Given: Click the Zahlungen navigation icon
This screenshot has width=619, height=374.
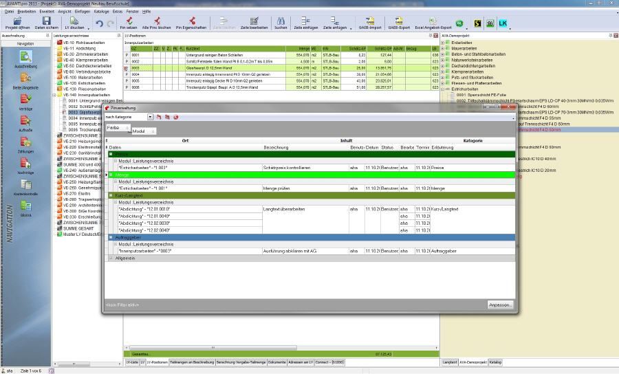Looking at the screenshot, I should click(25, 144).
